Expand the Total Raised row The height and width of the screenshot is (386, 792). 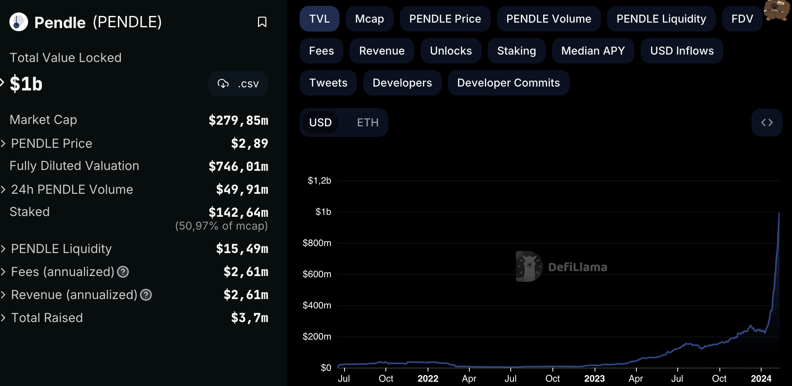(x=3, y=318)
